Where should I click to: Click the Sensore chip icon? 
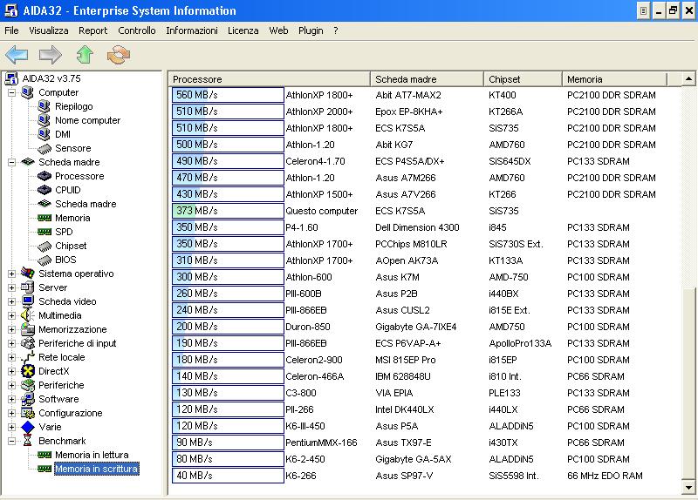click(x=44, y=148)
